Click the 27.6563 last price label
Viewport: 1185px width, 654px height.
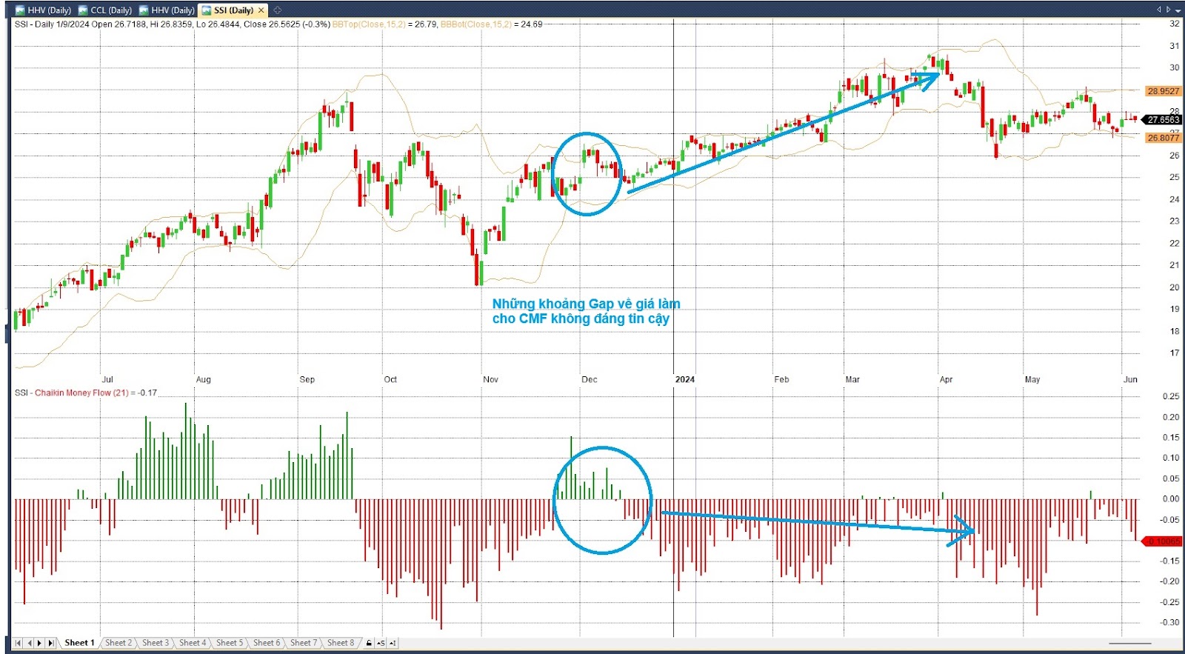pyautogui.click(x=1163, y=119)
